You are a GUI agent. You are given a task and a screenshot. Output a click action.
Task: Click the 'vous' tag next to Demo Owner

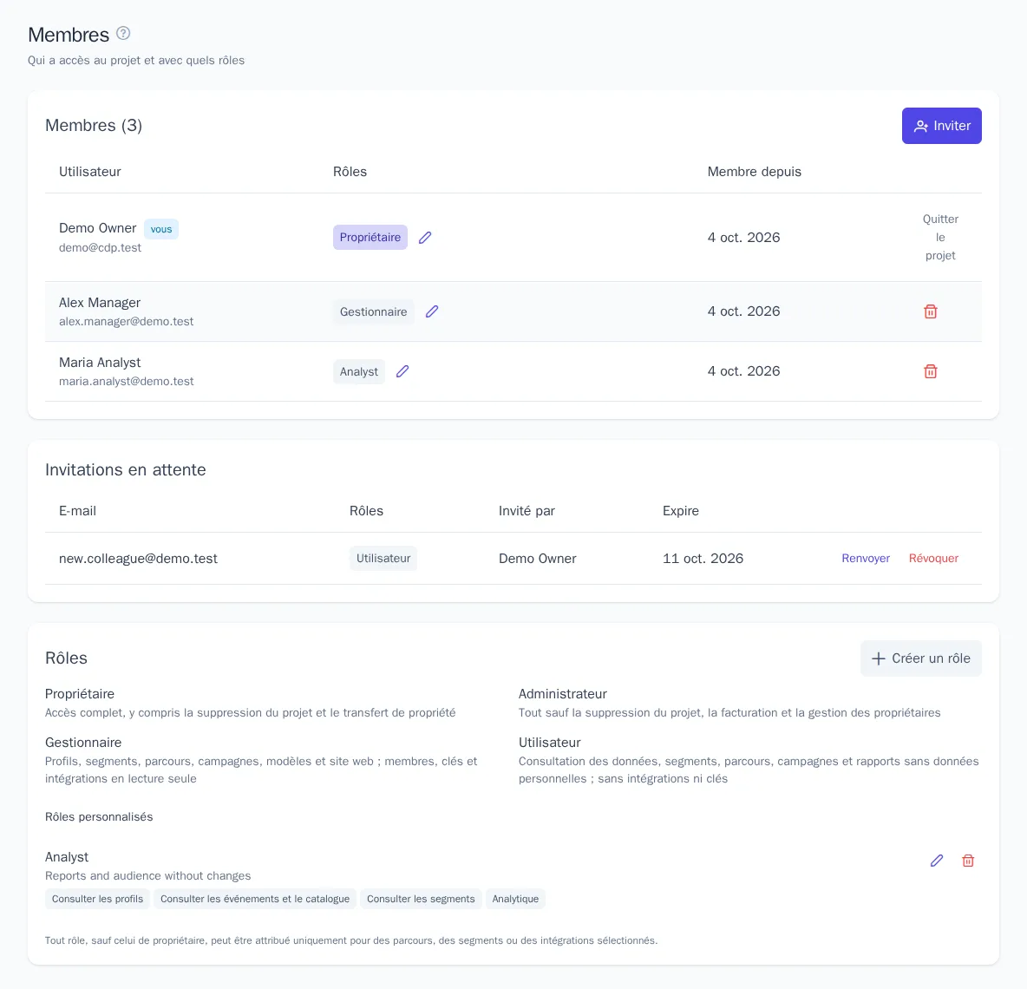point(161,229)
